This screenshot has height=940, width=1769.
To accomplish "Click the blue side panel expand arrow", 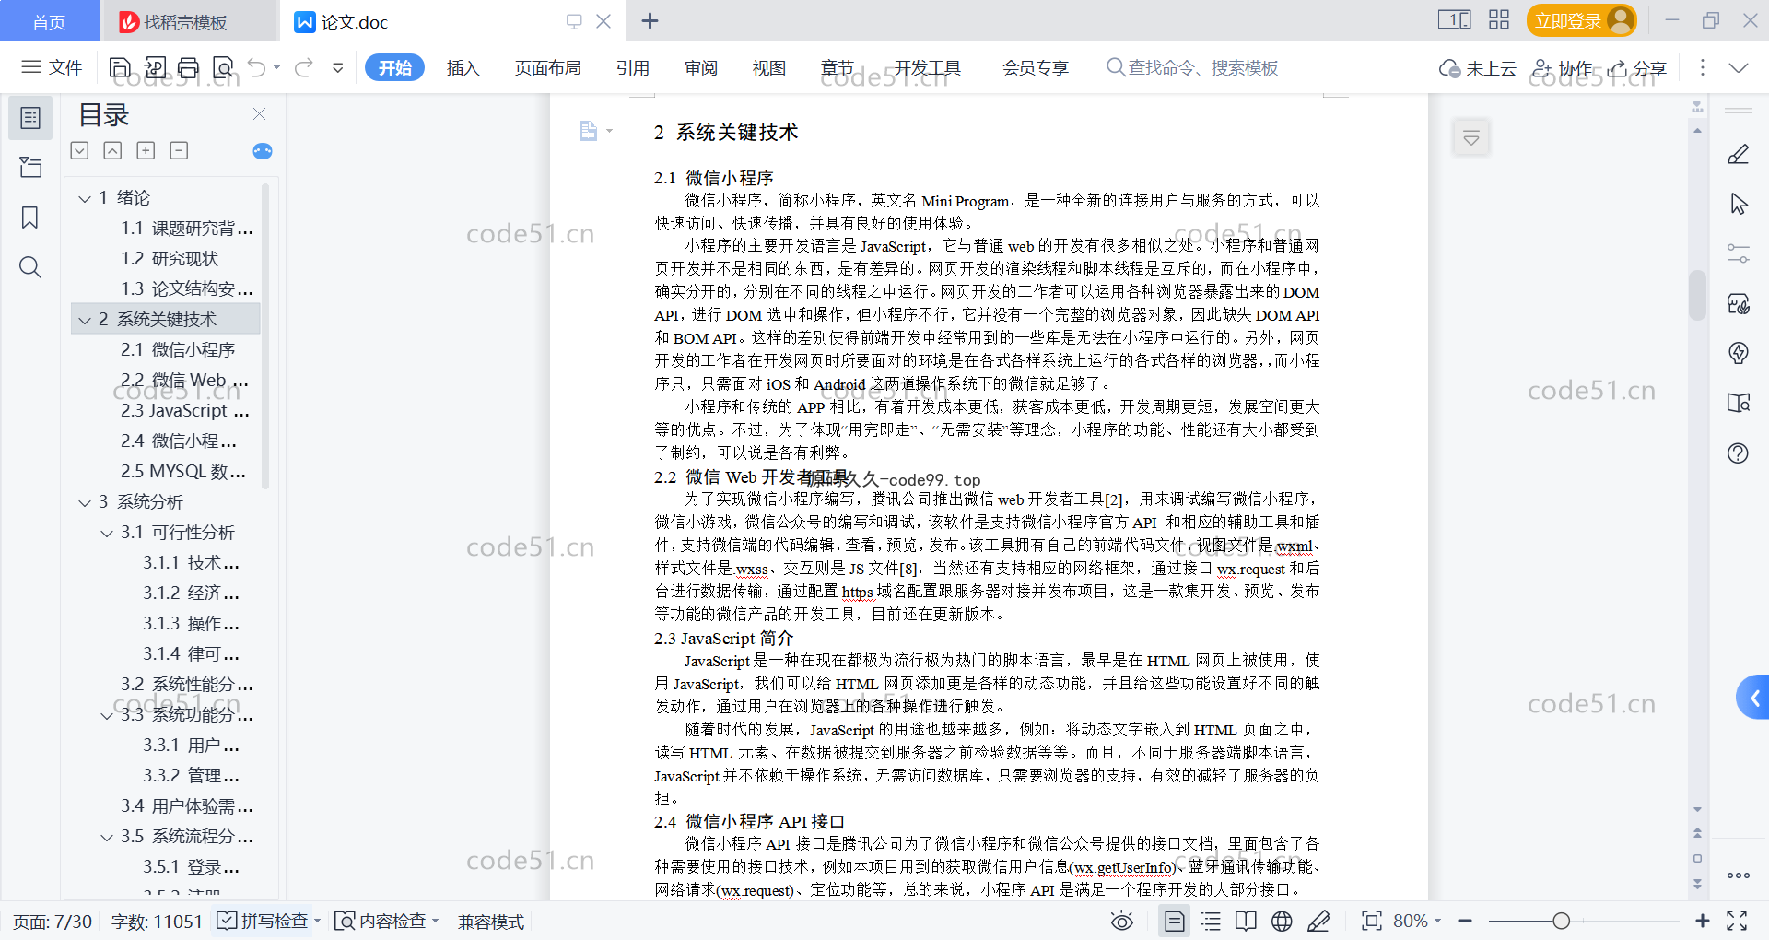I will 1753,698.
